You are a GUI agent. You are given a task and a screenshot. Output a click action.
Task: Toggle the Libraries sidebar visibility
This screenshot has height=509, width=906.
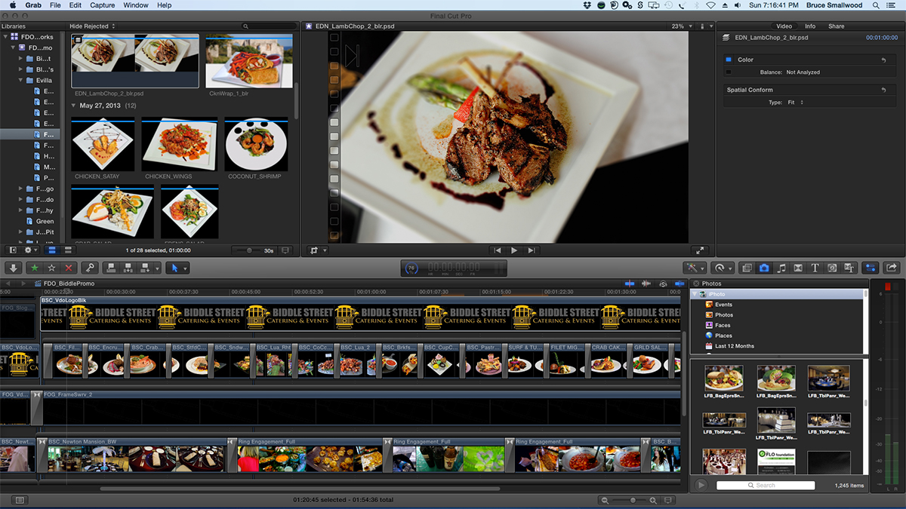click(13, 250)
